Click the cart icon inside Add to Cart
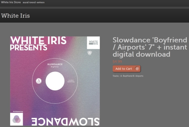 pos(137,69)
